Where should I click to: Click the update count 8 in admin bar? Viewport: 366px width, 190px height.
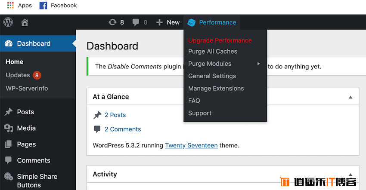(x=122, y=22)
